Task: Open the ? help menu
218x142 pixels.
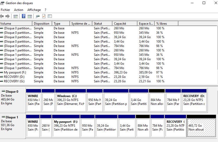Action: (x=45, y=10)
